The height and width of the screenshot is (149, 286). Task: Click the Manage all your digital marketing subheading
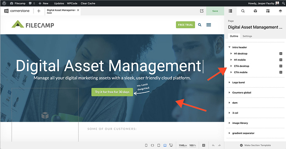coord(112,78)
